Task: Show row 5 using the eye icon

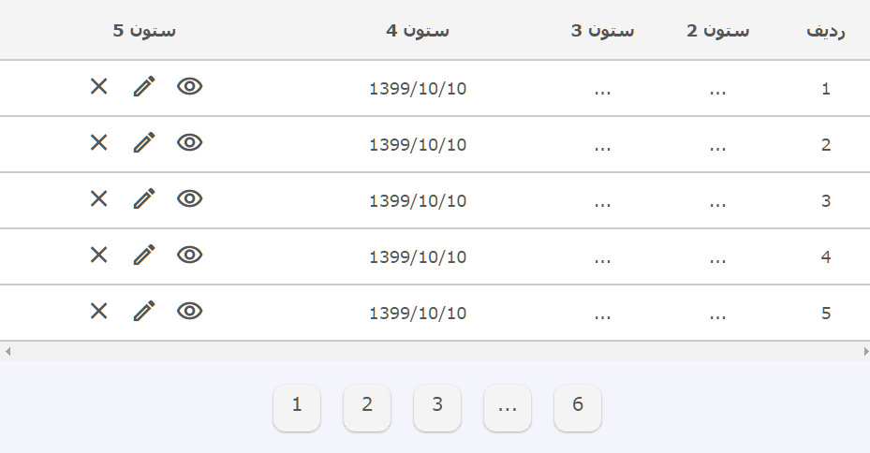Action: coord(190,311)
